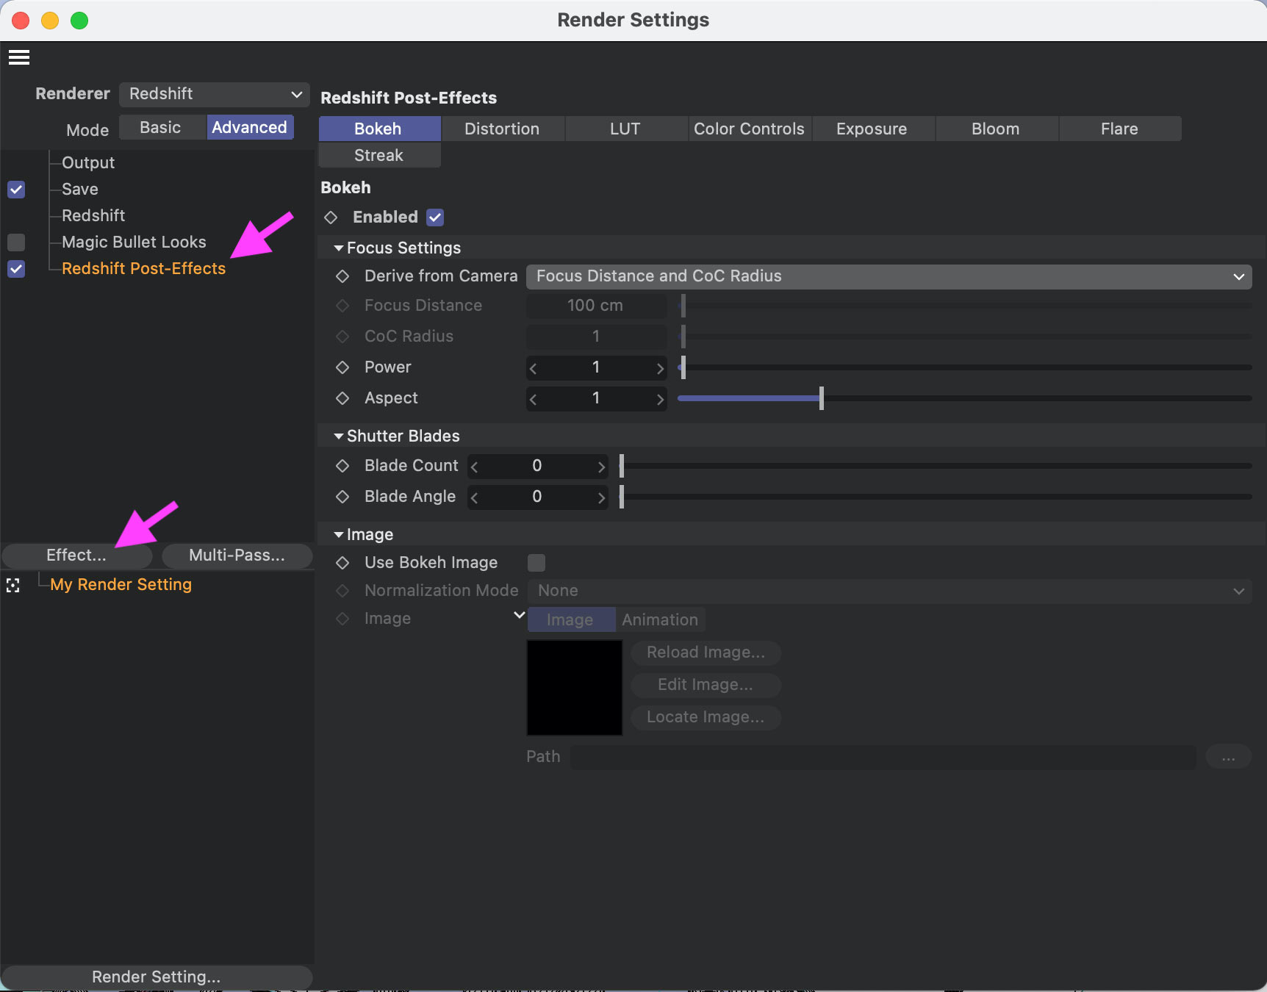
Task: Click the black bokeh image thumbnail
Action: click(575, 688)
